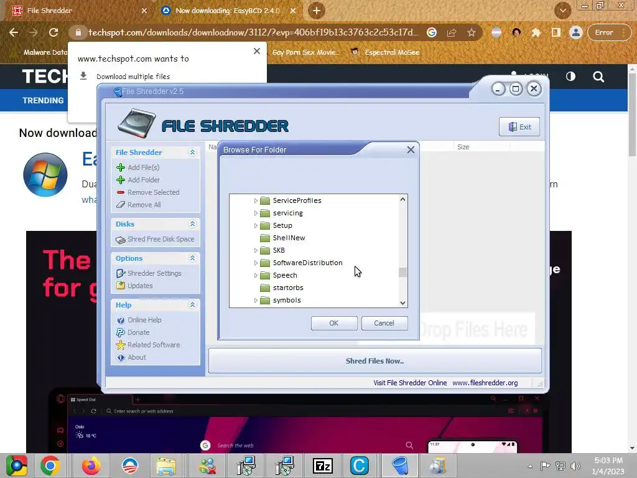
Task: Click the taskbar volume speaker icon
Action: (575, 466)
